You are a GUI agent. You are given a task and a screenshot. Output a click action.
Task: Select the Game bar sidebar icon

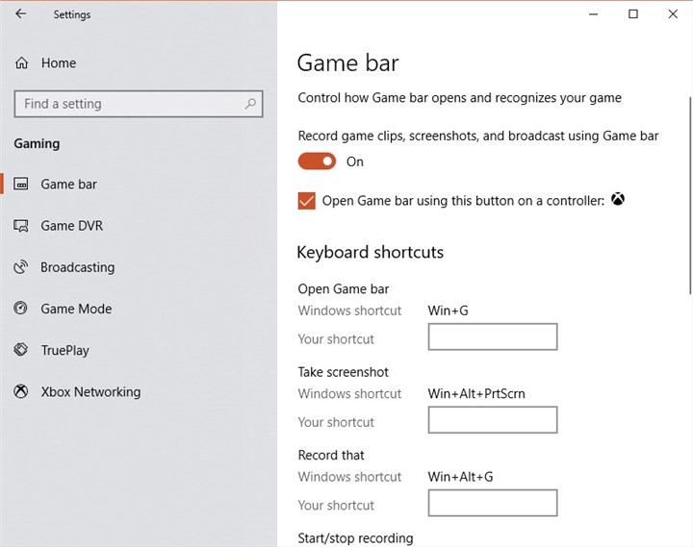coord(21,184)
